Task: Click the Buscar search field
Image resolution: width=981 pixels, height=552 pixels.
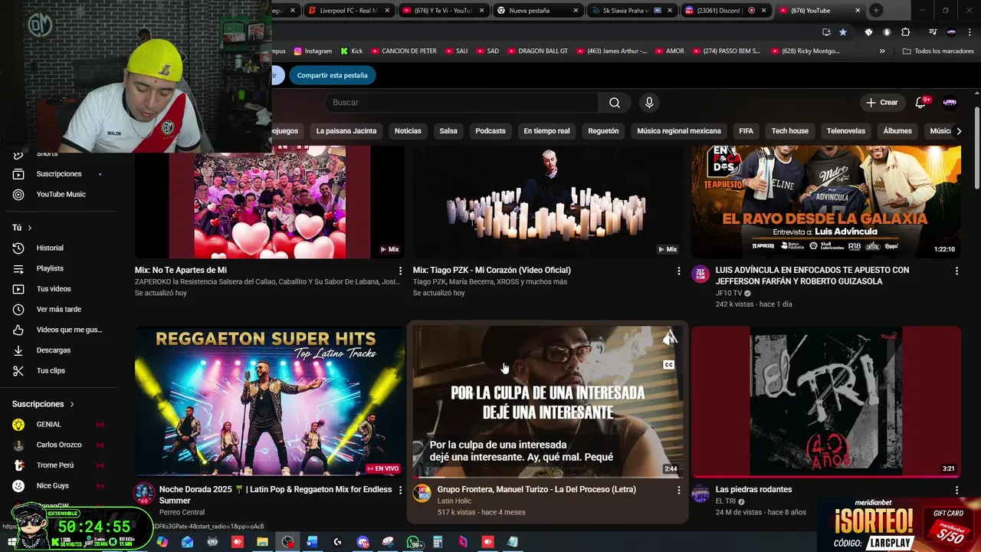Action: tap(461, 103)
